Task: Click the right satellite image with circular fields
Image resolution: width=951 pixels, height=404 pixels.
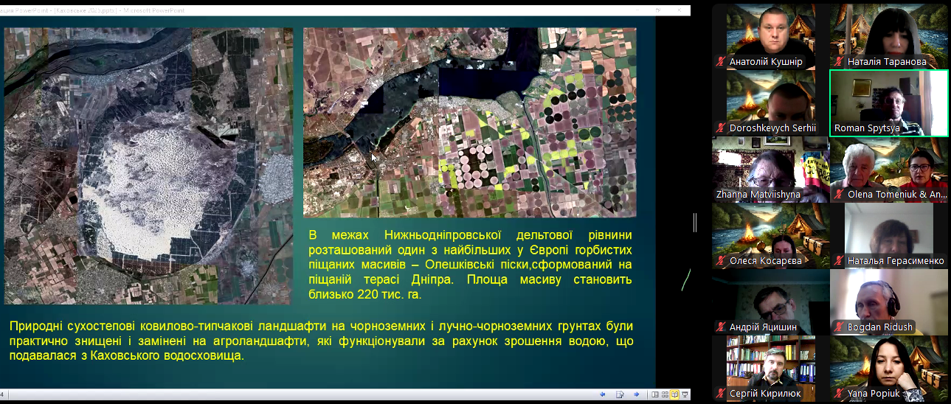Action: point(469,122)
